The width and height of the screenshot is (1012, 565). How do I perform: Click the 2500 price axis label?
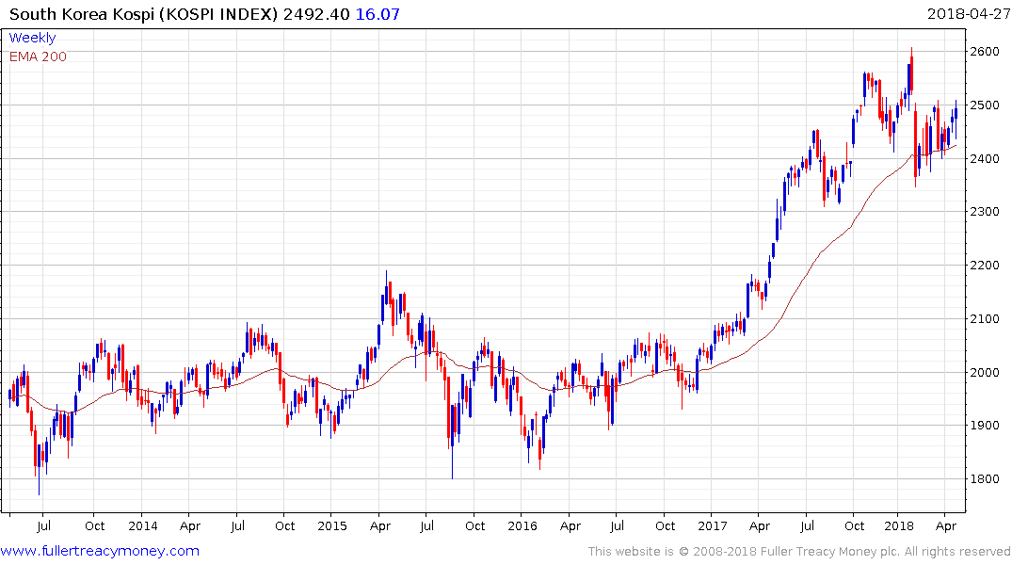(985, 105)
